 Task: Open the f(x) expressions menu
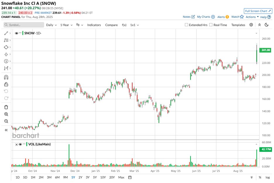pos(124,25)
